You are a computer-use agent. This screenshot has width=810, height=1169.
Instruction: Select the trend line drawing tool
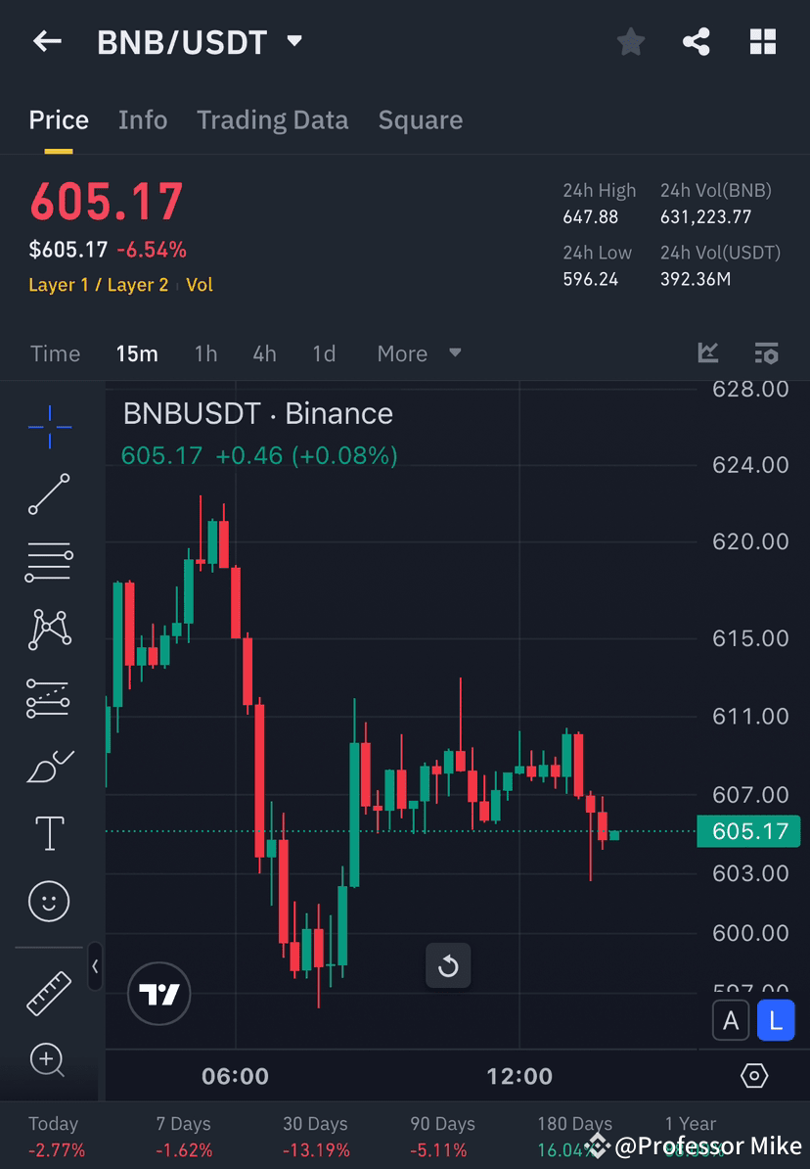48,494
